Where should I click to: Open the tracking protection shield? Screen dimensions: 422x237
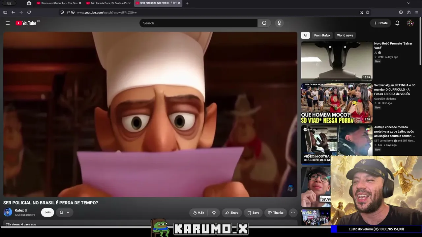pyautogui.click(x=62, y=12)
